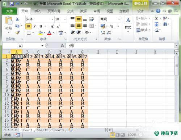Click the insert function fx icon
Image resolution: width=181 pixels, height=140 pixels.
pyautogui.click(x=62, y=46)
